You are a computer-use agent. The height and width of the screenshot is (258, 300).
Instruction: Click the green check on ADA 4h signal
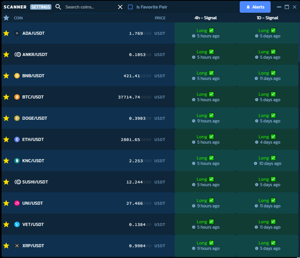click(211, 31)
